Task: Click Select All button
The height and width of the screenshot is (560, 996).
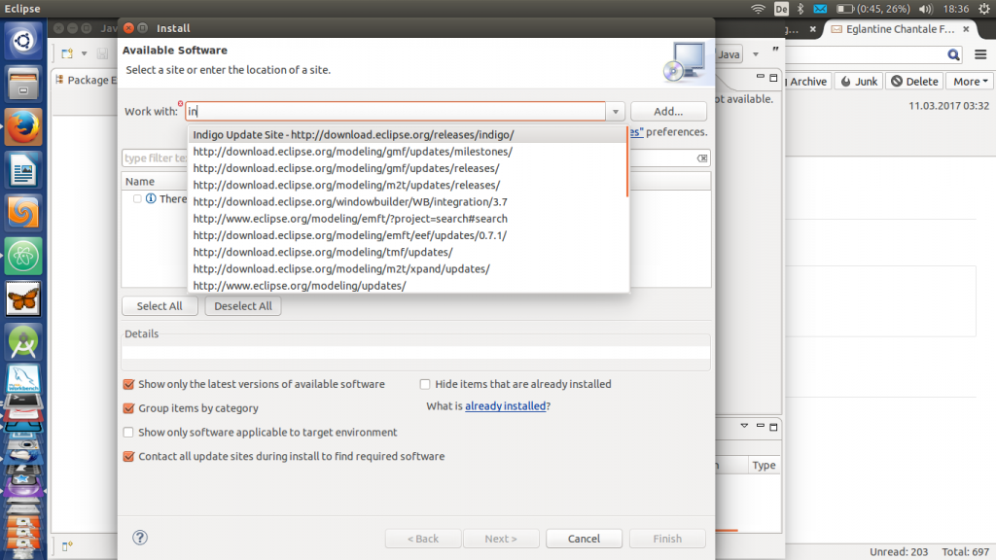Action: (160, 306)
